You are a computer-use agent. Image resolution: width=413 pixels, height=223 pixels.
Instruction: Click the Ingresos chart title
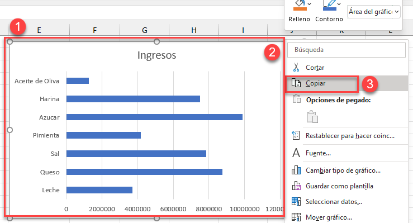click(156, 55)
